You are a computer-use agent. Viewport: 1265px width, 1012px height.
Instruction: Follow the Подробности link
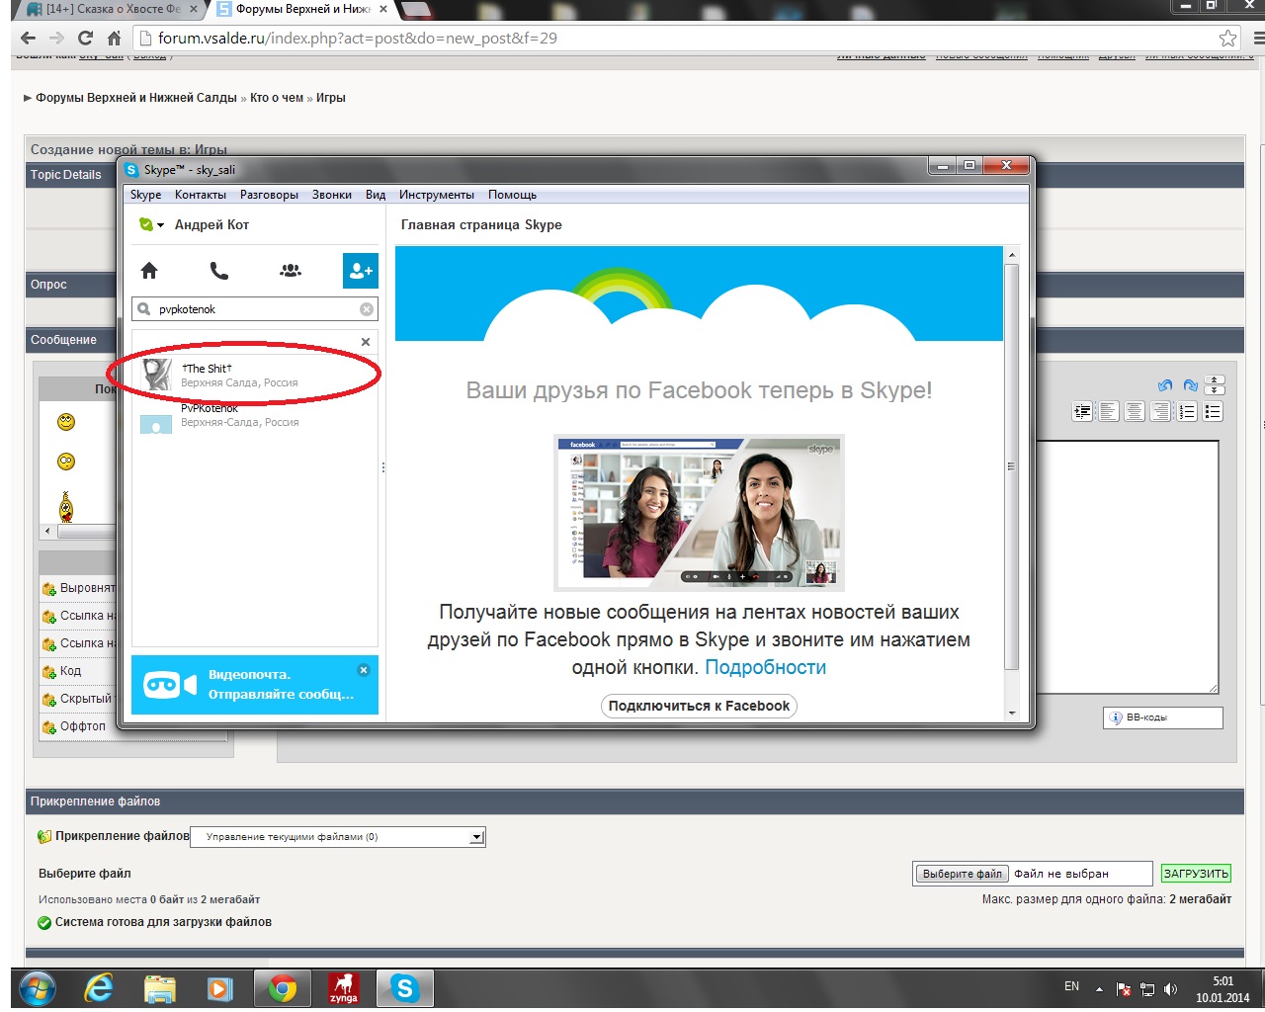pyautogui.click(x=765, y=668)
